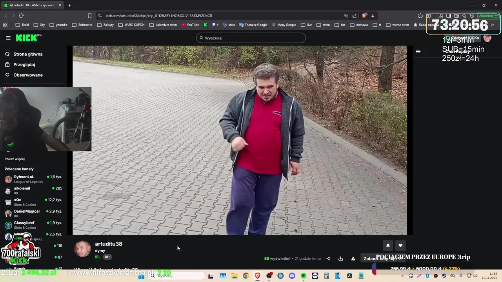The height and width of the screenshot is (282, 502).
Task: Expand the Pokaż więcej link
Action: click(15, 159)
